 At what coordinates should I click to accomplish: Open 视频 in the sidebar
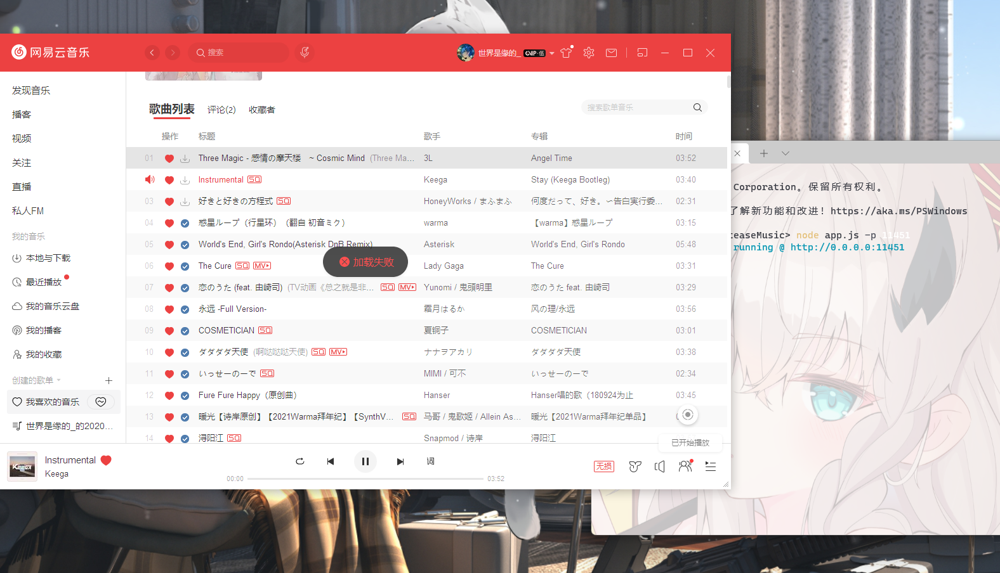22,139
